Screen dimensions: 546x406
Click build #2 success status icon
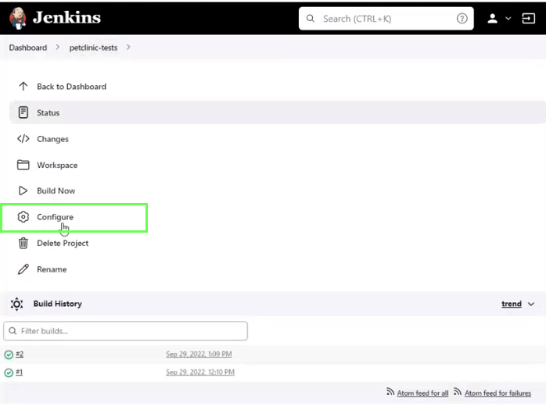[9, 354]
